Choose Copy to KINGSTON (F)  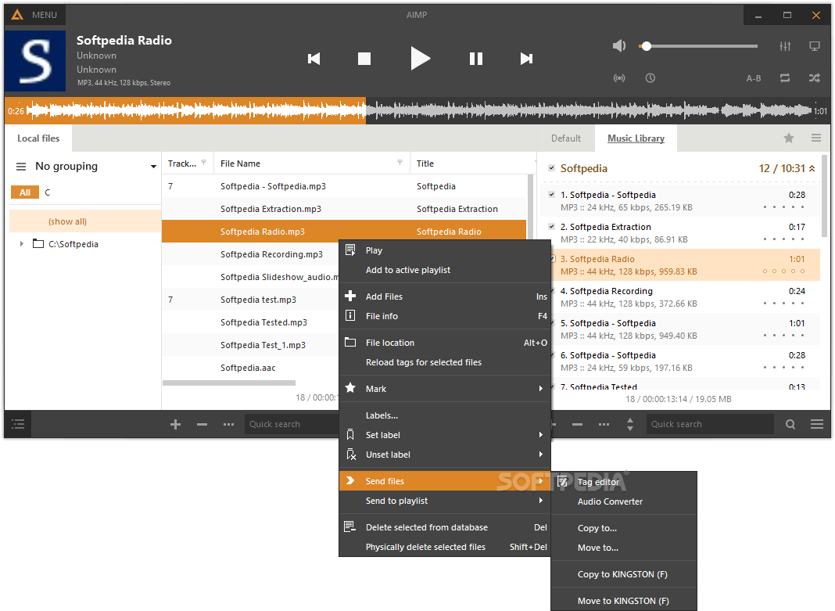pos(624,575)
